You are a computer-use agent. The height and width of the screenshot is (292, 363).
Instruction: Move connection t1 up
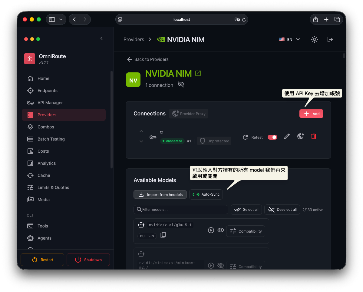coord(141,131)
